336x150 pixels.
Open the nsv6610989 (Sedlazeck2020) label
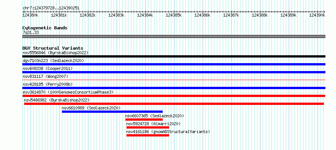(x=91, y=108)
